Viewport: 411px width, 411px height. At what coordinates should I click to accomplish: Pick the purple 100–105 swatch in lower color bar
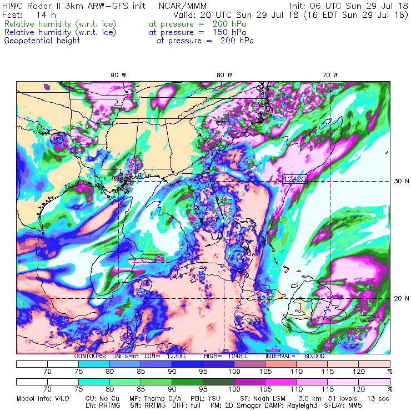point(250,382)
